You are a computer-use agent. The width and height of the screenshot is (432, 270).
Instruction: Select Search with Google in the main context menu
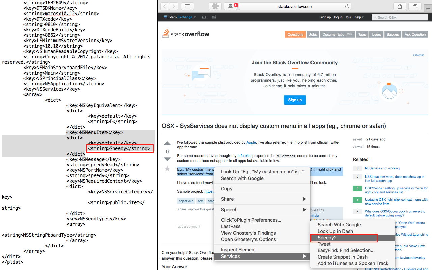pos(262,178)
